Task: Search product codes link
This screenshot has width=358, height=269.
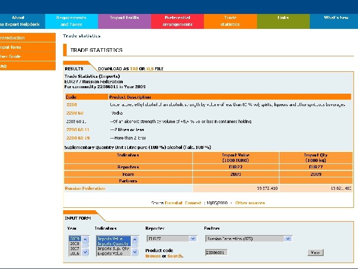Action: (175, 256)
